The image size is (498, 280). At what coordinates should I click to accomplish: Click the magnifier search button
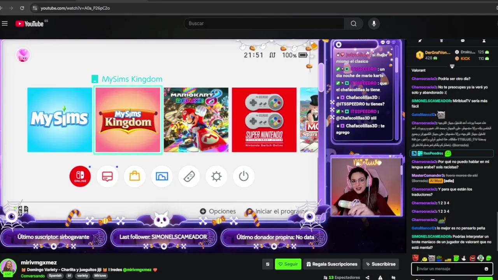[353, 24]
